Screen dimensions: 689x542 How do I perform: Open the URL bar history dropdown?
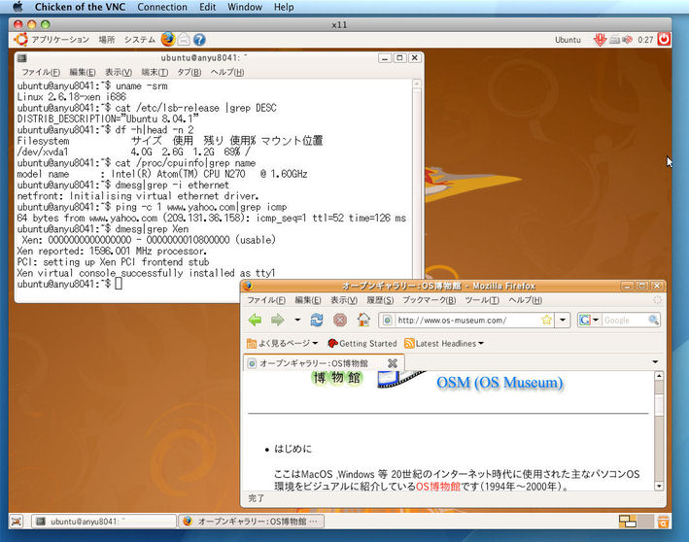pos(563,320)
